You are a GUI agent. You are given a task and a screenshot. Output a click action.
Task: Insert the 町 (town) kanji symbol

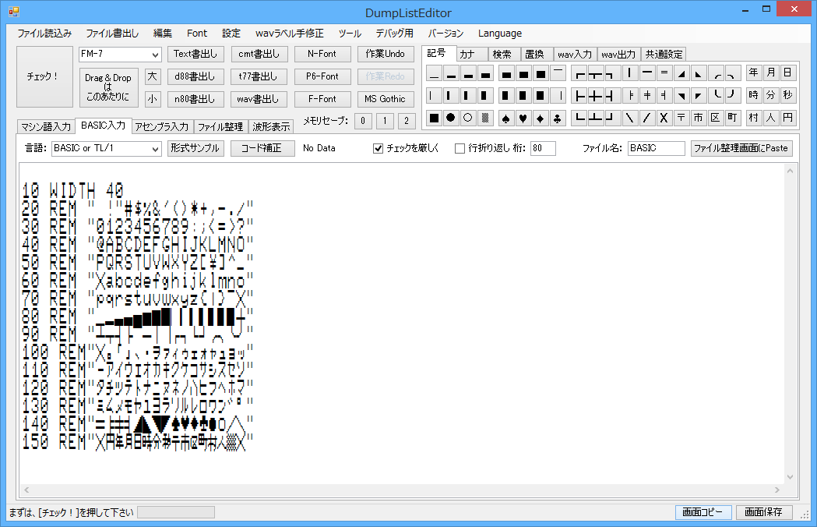(733, 118)
